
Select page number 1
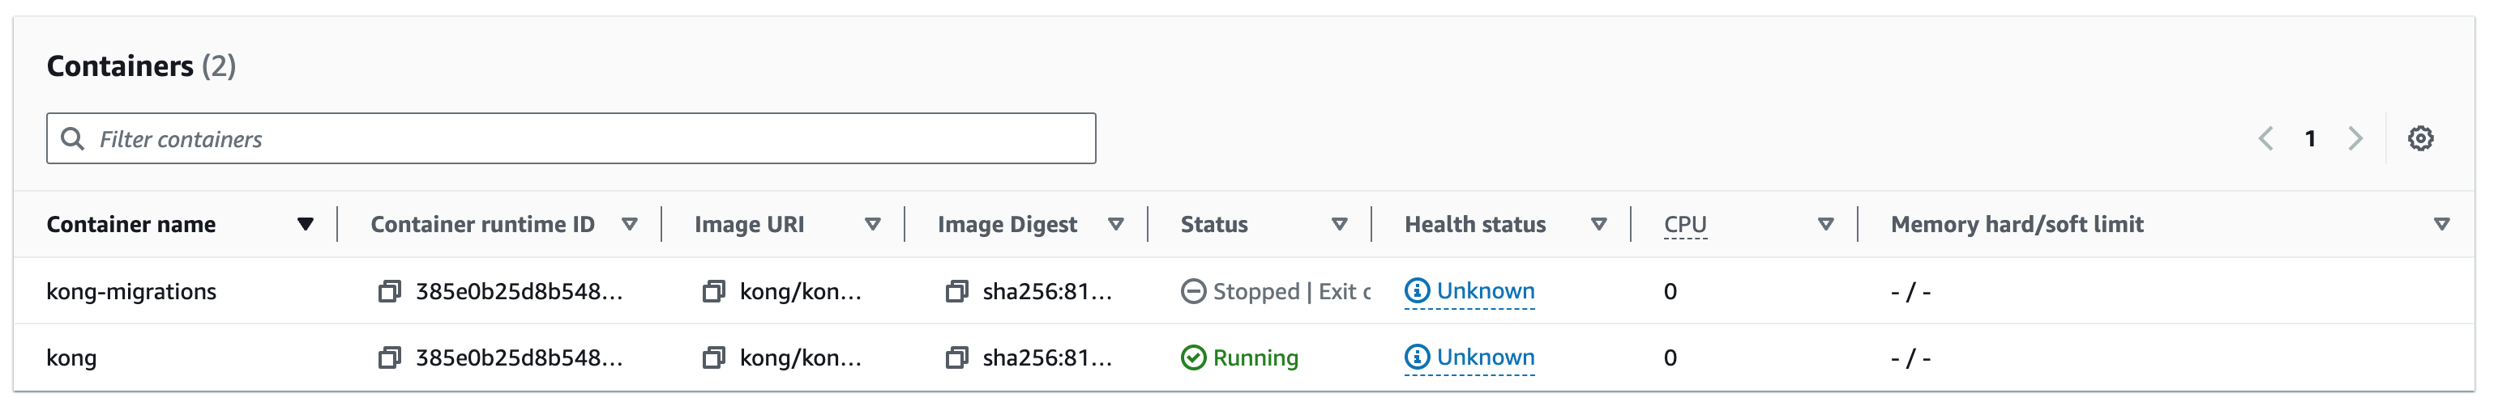click(2311, 138)
